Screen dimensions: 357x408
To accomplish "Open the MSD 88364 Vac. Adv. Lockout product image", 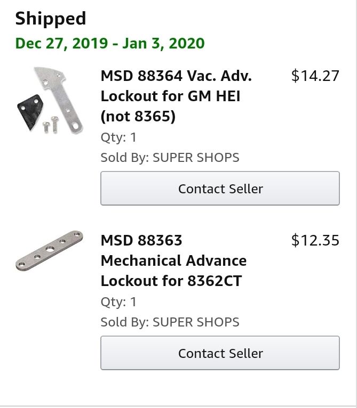I will point(50,100).
